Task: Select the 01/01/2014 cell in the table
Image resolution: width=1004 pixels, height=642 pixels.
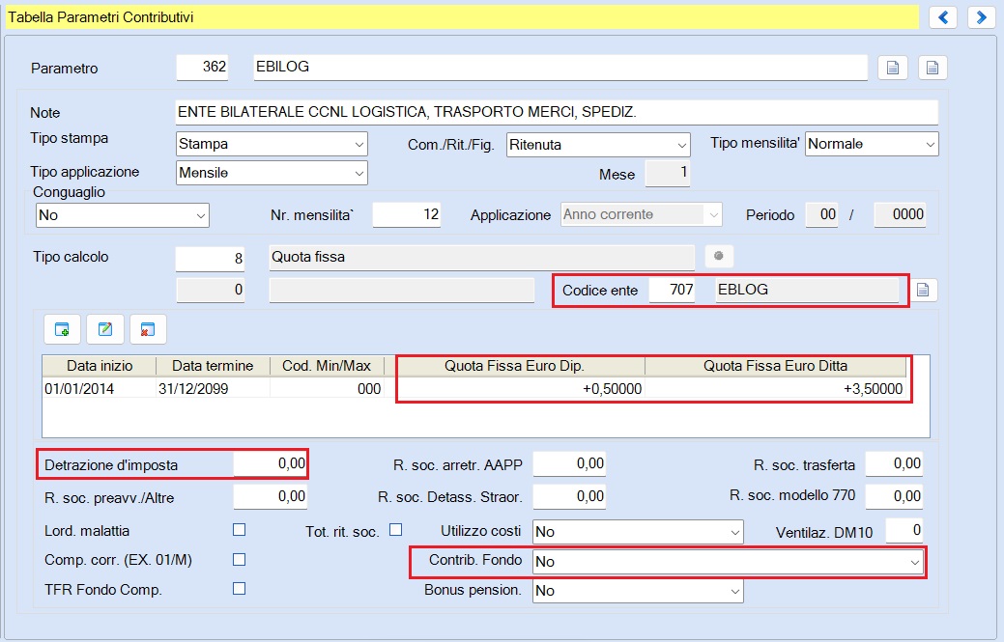Action: [100, 389]
